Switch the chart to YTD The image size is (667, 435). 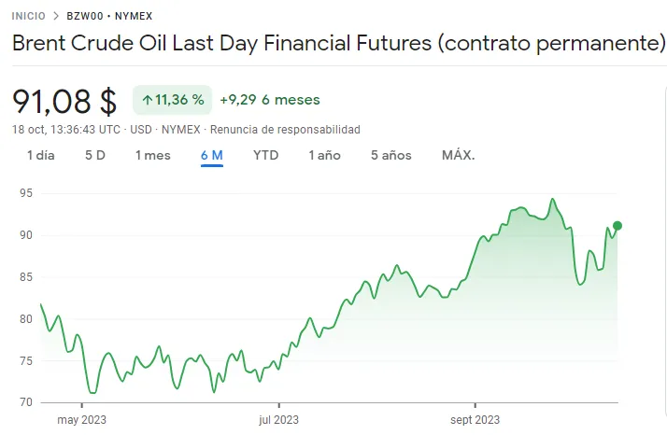[x=266, y=156]
